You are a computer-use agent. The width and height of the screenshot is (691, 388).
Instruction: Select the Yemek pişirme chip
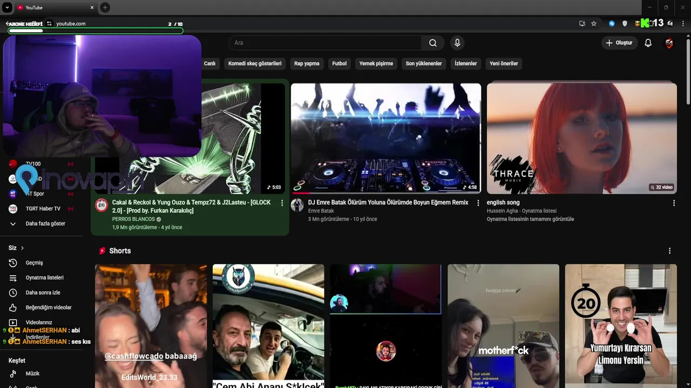click(376, 64)
